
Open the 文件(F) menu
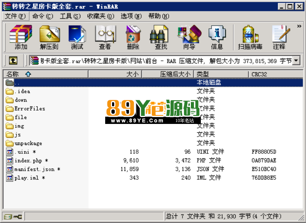tap(15, 16)
